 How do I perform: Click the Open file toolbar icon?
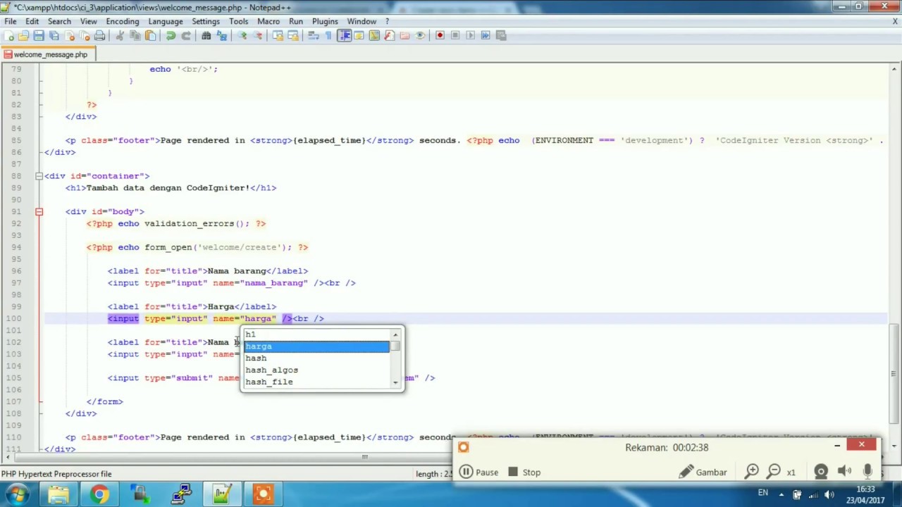[24, 36]
